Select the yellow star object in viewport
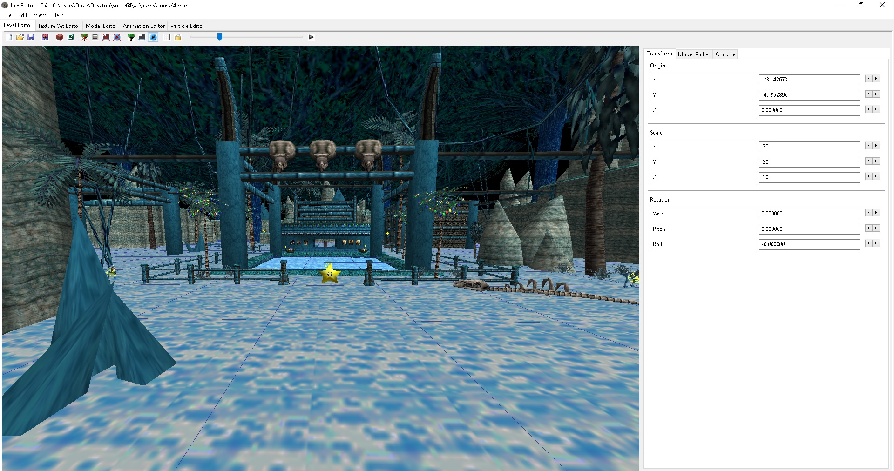This screenshot has width=894, height=471. pos(330,274)
